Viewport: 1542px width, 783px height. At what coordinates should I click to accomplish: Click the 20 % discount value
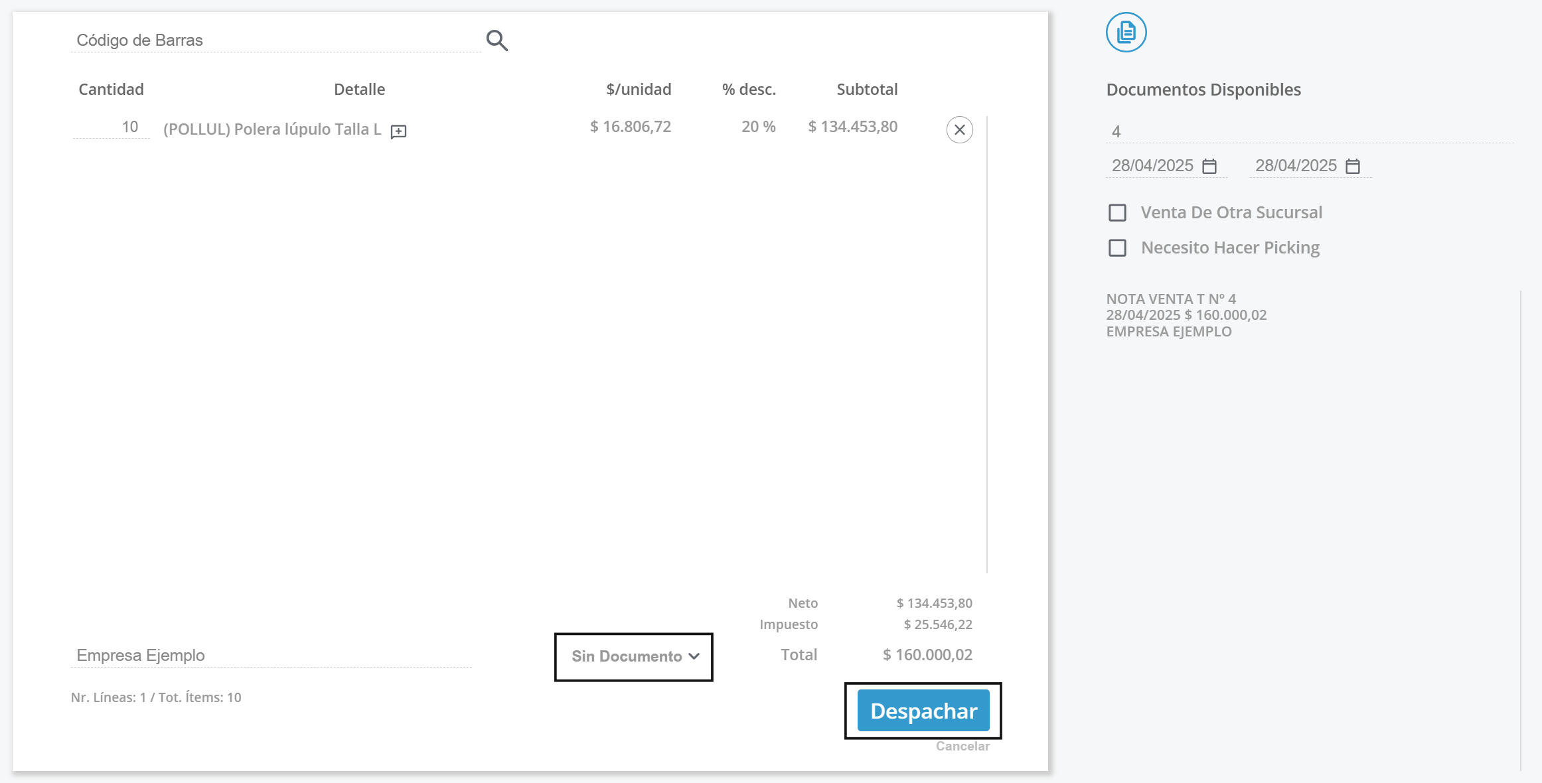[758, 127]
